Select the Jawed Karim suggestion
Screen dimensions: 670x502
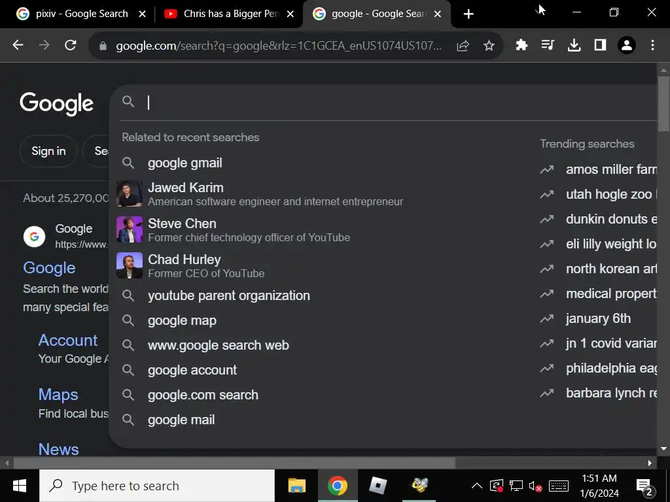pos(275,193)
